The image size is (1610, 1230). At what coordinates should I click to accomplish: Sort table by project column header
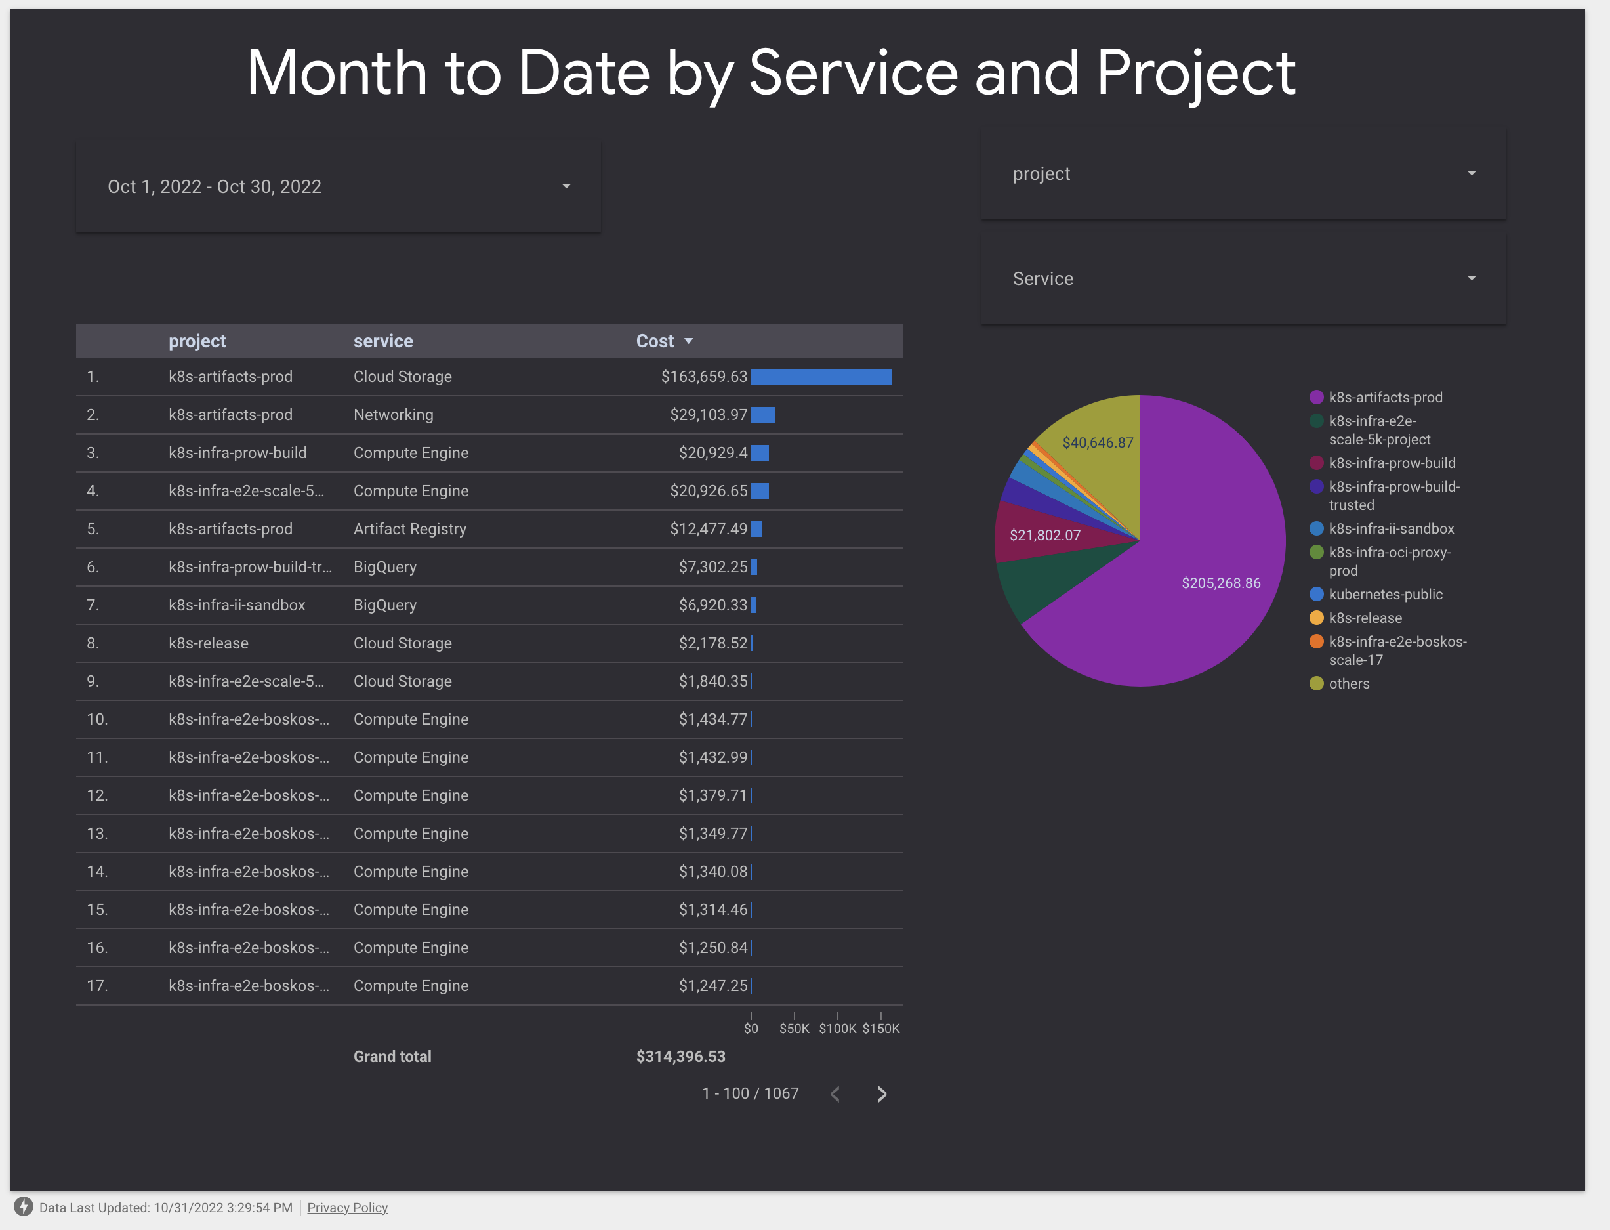[x=197, y=341]
